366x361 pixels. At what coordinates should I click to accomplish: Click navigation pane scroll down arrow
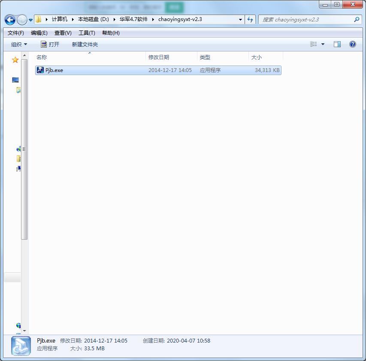[24, 331]
